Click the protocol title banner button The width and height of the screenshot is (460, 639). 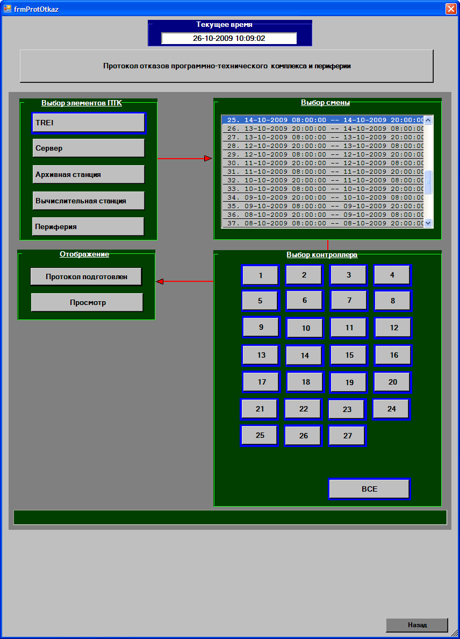point(227,66)
